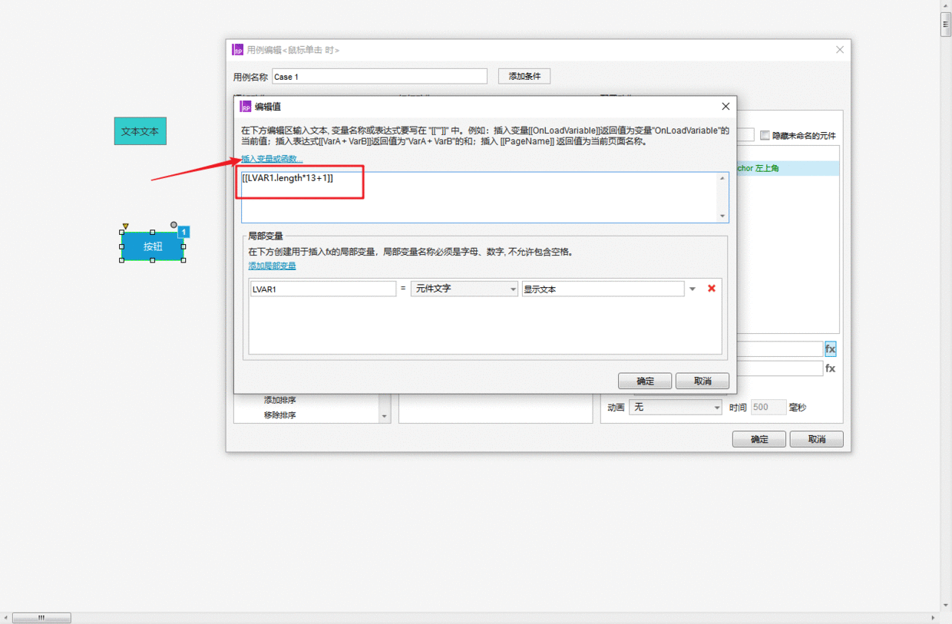
Task: Click inside the Case 1 name field
Action: 379,76
